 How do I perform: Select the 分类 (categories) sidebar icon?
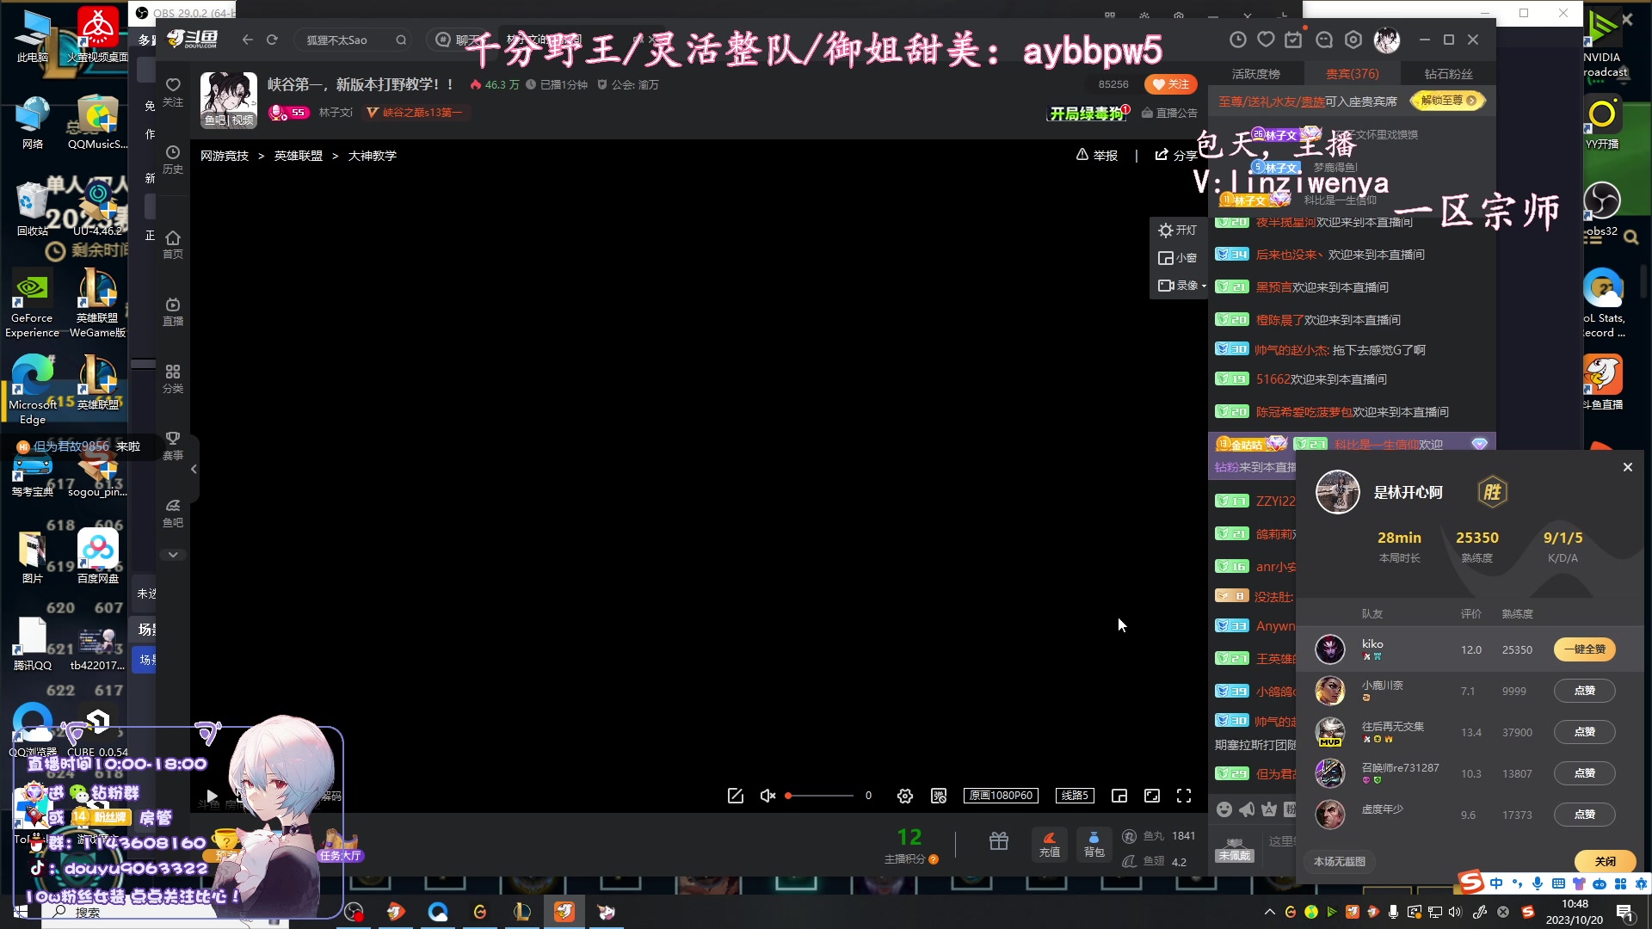[x=172, y=378]
